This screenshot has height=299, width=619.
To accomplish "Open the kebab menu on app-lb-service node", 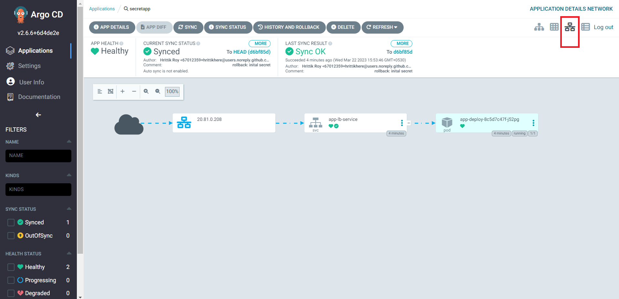I will [401, 123].
